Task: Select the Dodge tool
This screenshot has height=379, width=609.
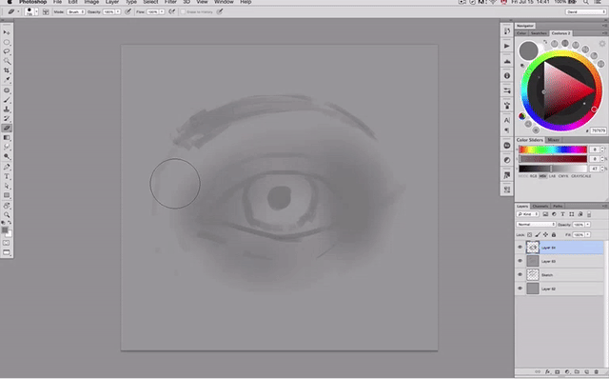Action: click(x=7, y=156)
